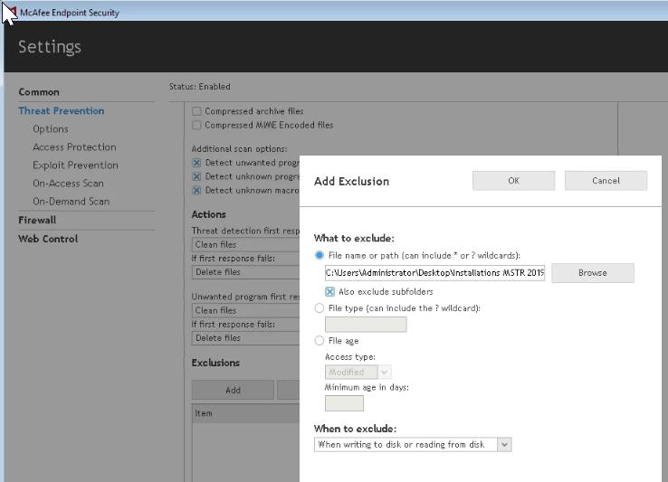The height and width of the screenshot is (482, 668).
Task: Open Delete files dropdown under threat detection
Action: click(246, 272)
